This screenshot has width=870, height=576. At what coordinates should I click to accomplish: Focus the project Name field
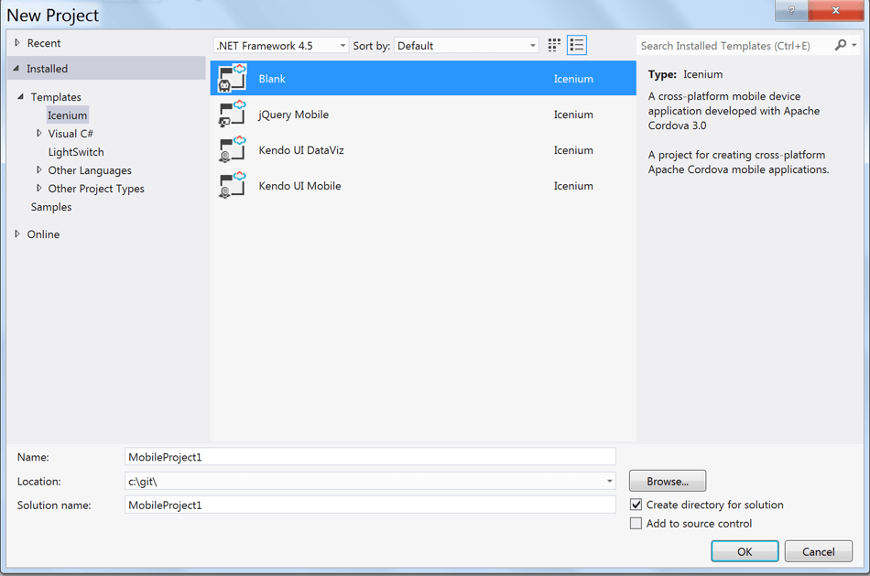(x=370, y=457)
